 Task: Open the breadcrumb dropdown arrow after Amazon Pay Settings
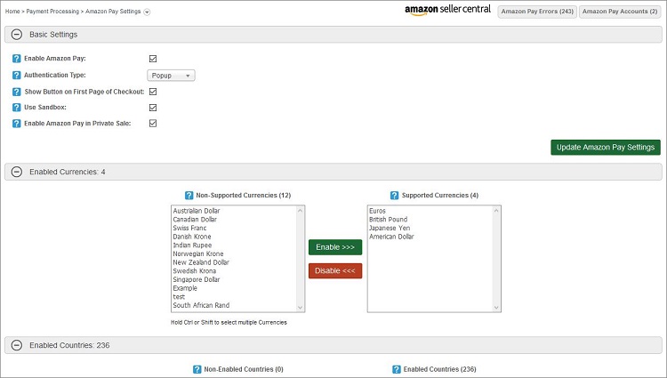click(x=147, y=12)
